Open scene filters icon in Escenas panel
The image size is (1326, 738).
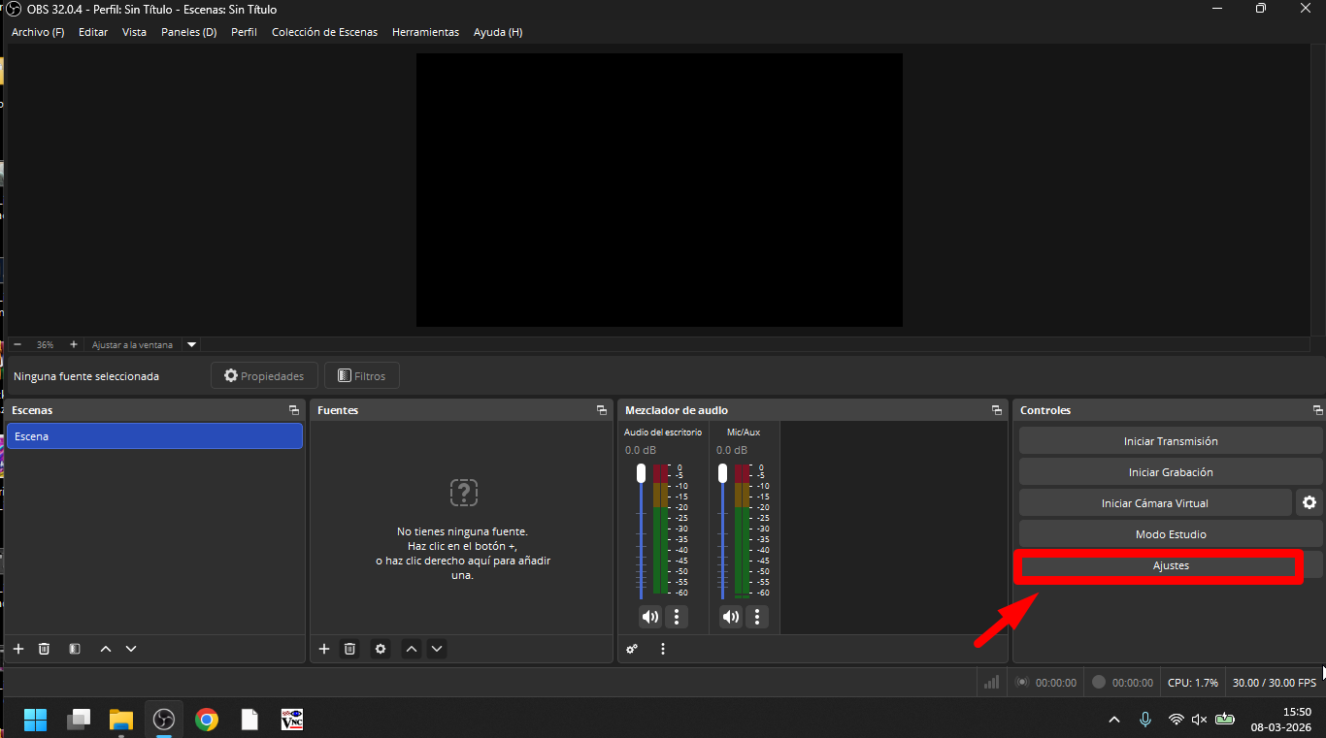click(x=75, y=649)
